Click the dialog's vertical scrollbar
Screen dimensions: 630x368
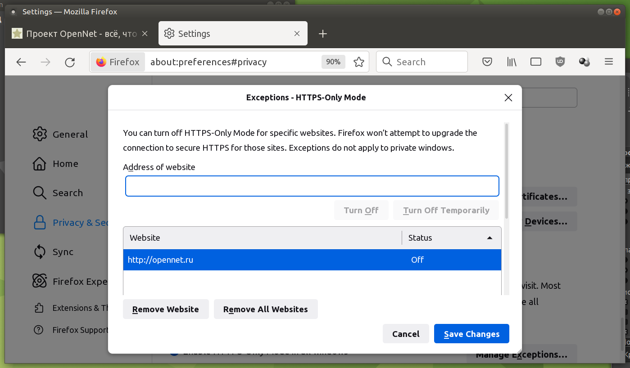tap(507, 171)
